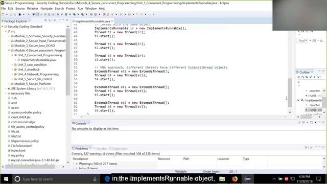Click the Coverage launch toolbar icon
Viewport: 327px width, 184px height.
[x=74, y=14]
